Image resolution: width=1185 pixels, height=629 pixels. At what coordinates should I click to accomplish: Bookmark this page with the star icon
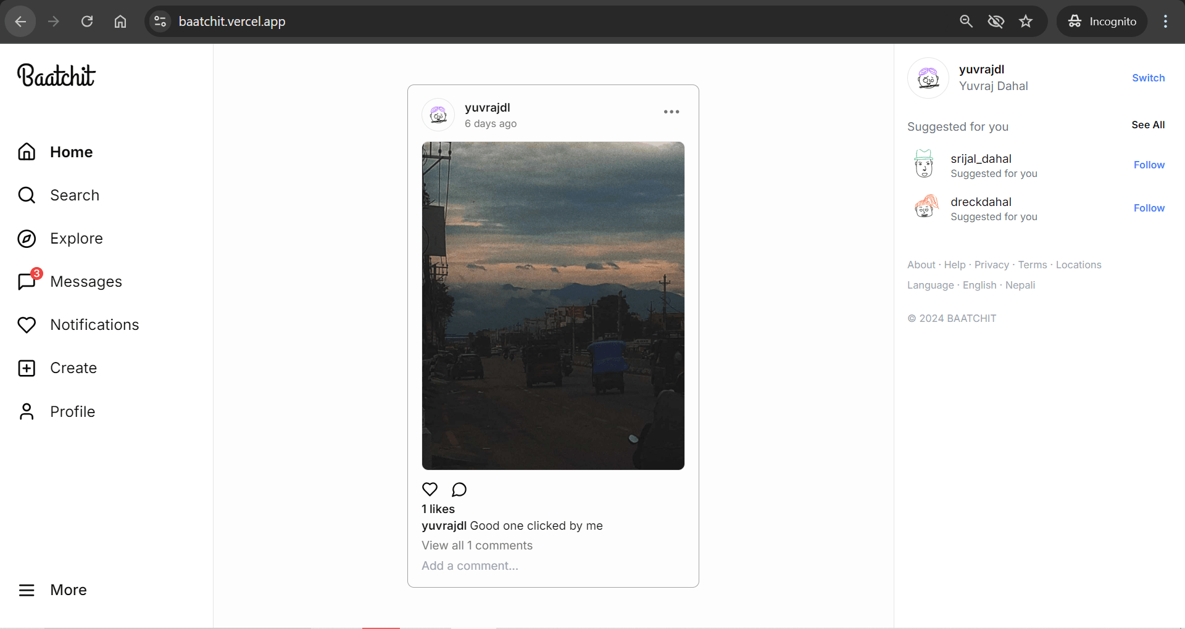(1026, 22)
